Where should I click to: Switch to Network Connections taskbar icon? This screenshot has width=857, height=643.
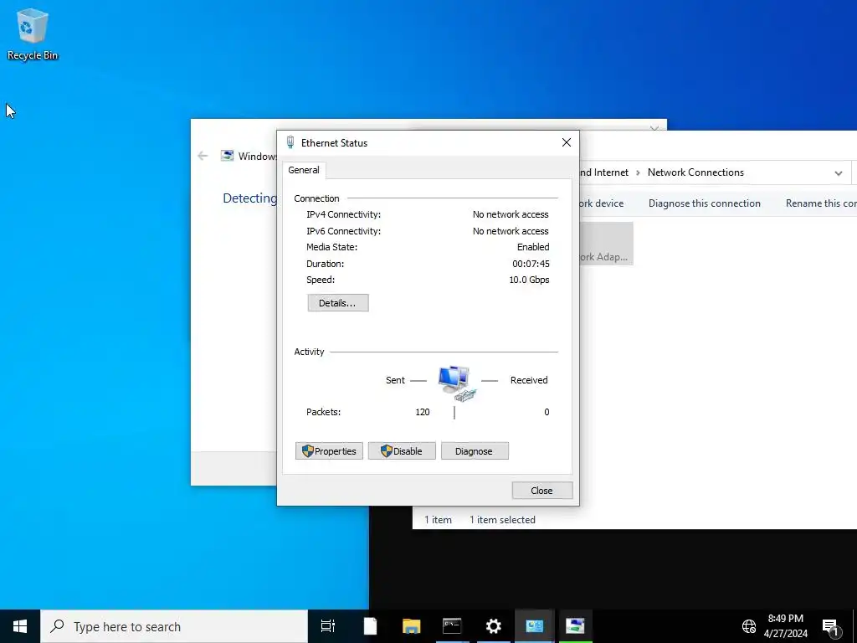534,626
